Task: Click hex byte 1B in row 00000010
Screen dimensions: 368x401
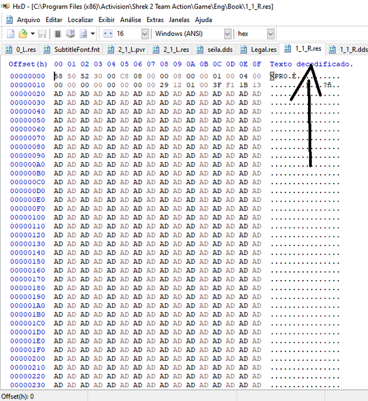Action: [243, 85]
